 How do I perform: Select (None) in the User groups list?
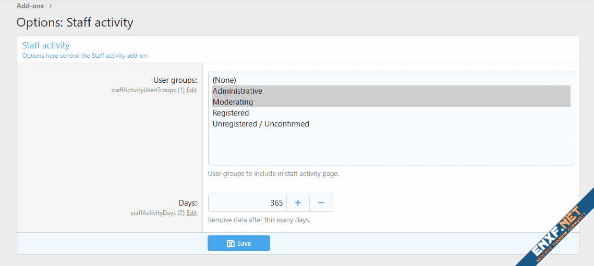tap(224, 80)
